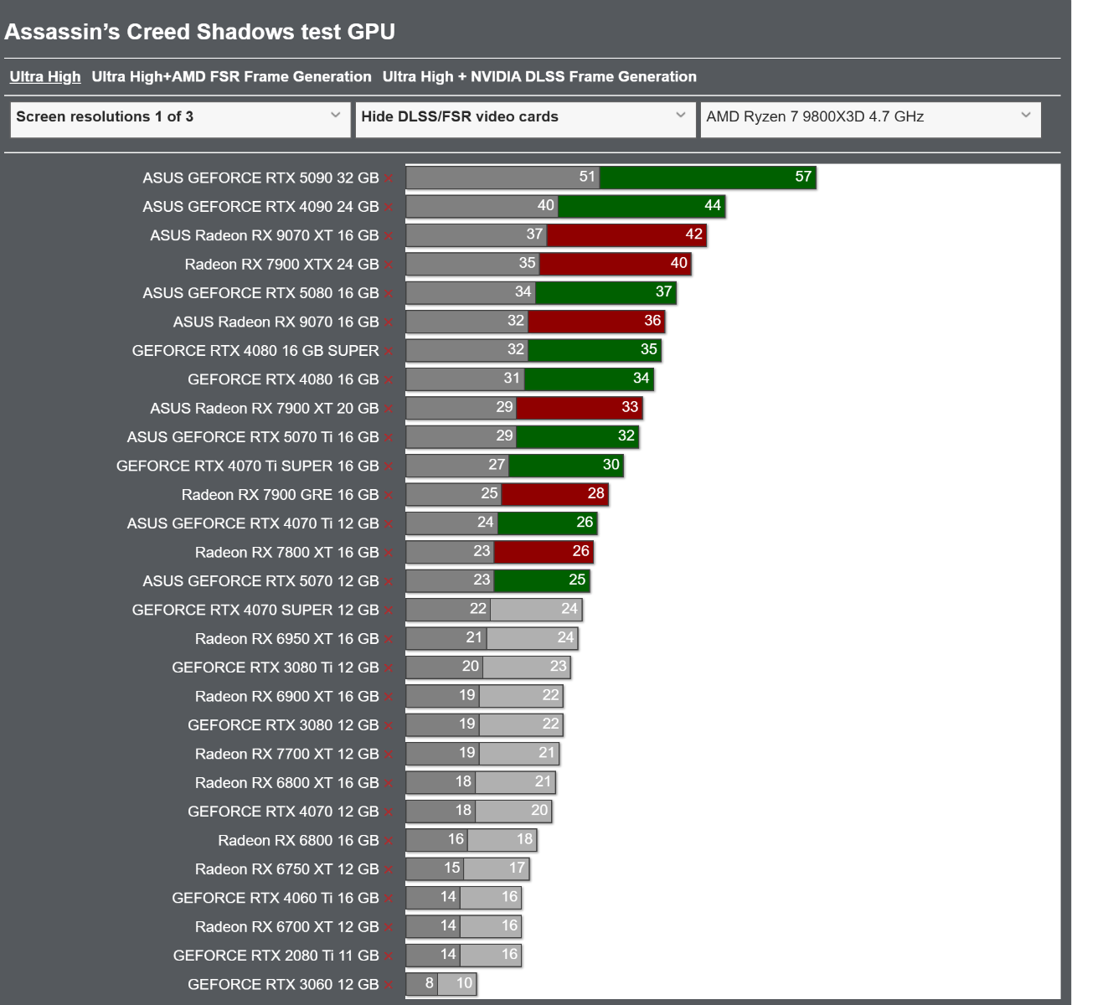Select the Ultra High tab
The height and width of the screenshot is (1005, 1113).
[45, 77]
